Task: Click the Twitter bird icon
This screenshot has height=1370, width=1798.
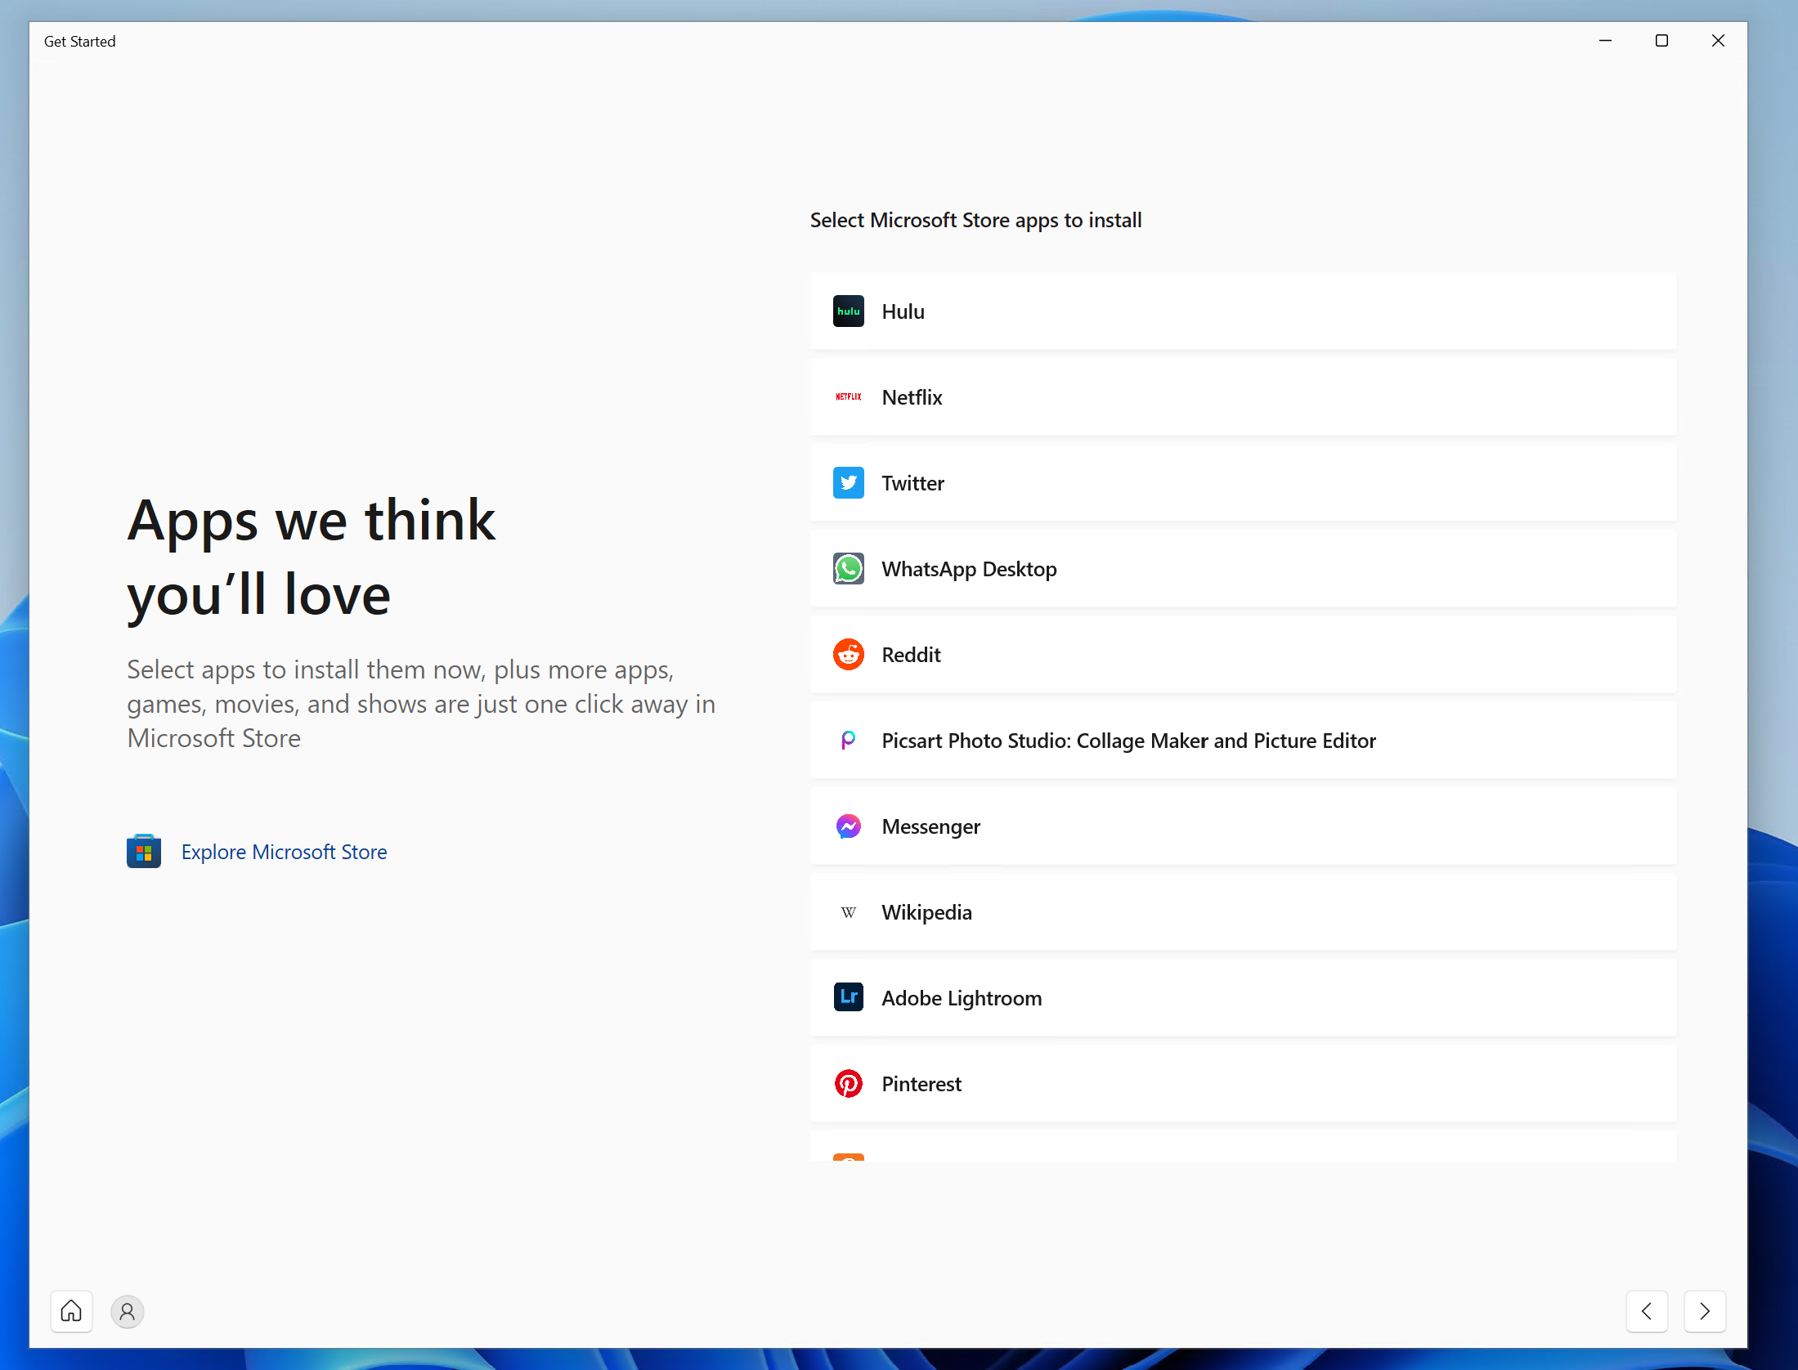Action: 848,483
